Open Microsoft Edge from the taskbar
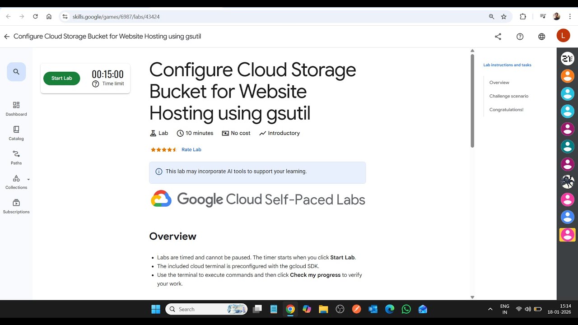This screenshot has width=578, height=325. click(390, 309)
